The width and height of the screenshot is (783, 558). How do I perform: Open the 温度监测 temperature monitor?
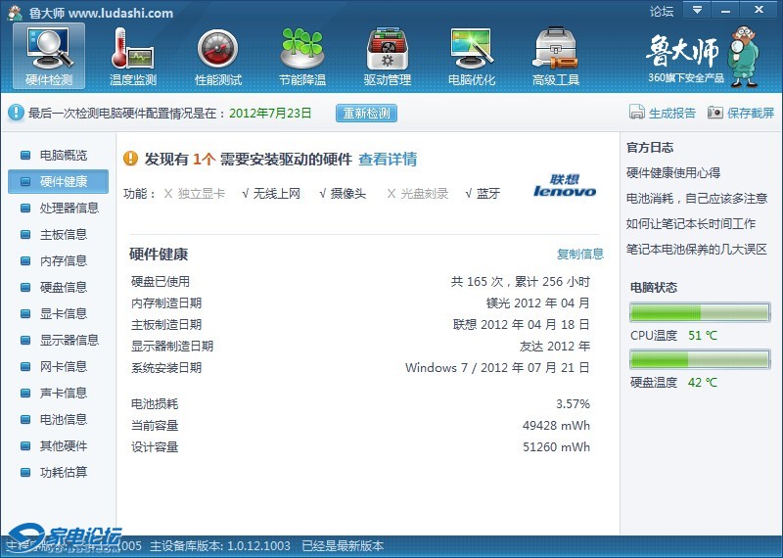[x=133, y=56]
